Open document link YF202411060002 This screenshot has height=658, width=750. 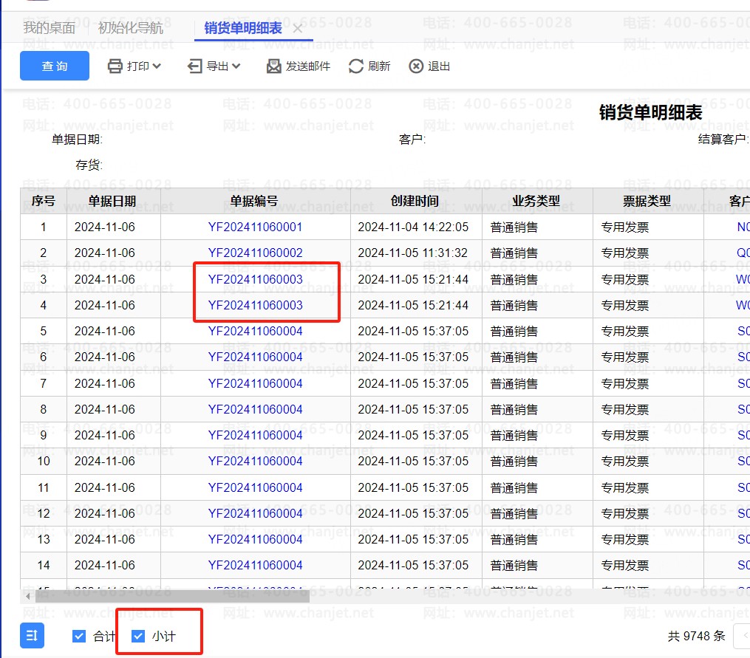[x=256, y=253]
